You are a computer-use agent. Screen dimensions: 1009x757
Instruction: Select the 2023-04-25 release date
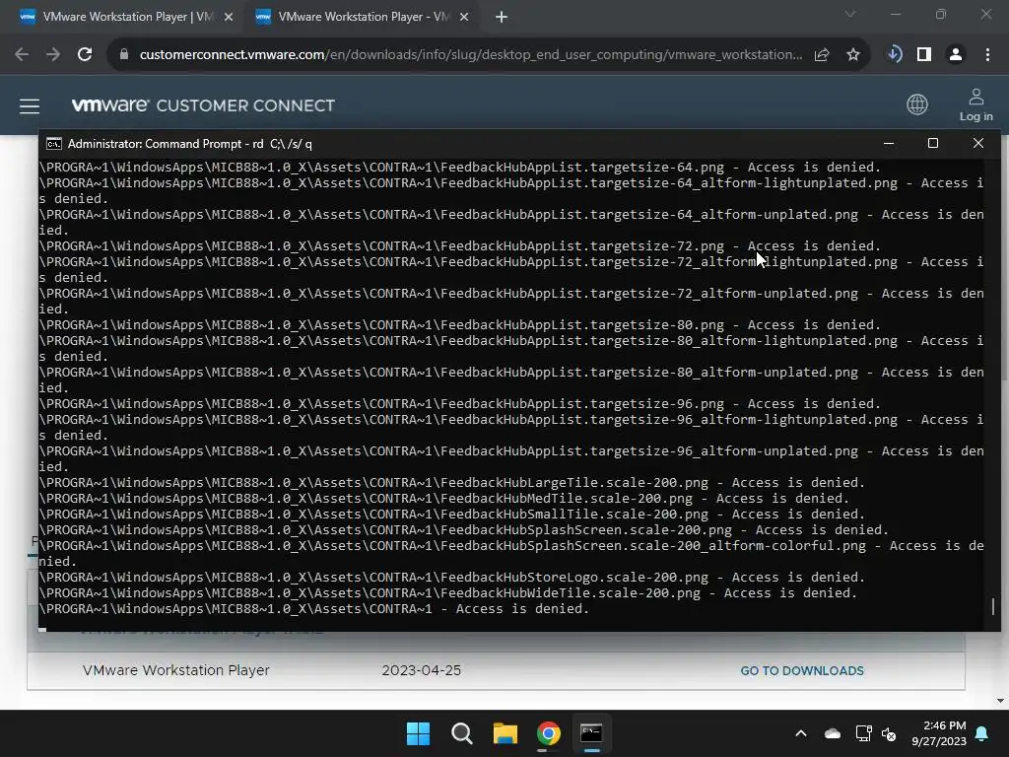(x=422, y=670)
